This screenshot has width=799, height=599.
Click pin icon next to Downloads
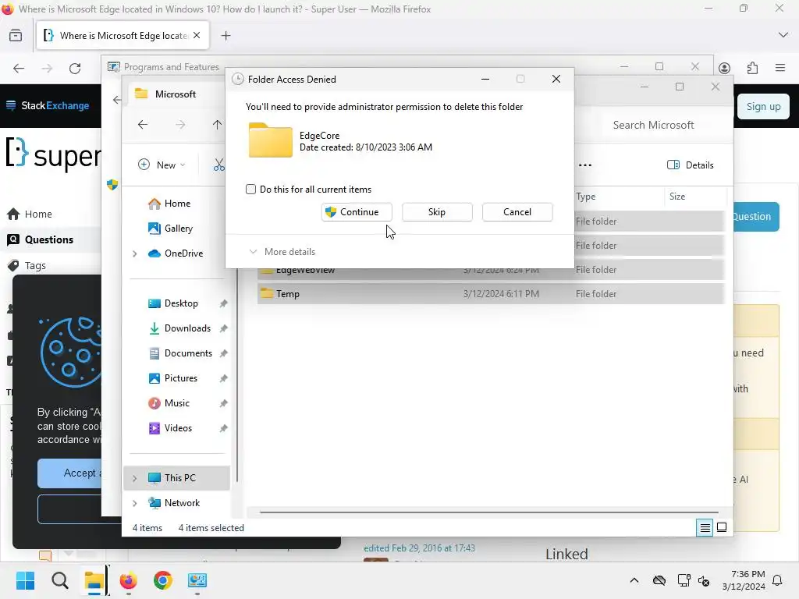tap(223, 328)
